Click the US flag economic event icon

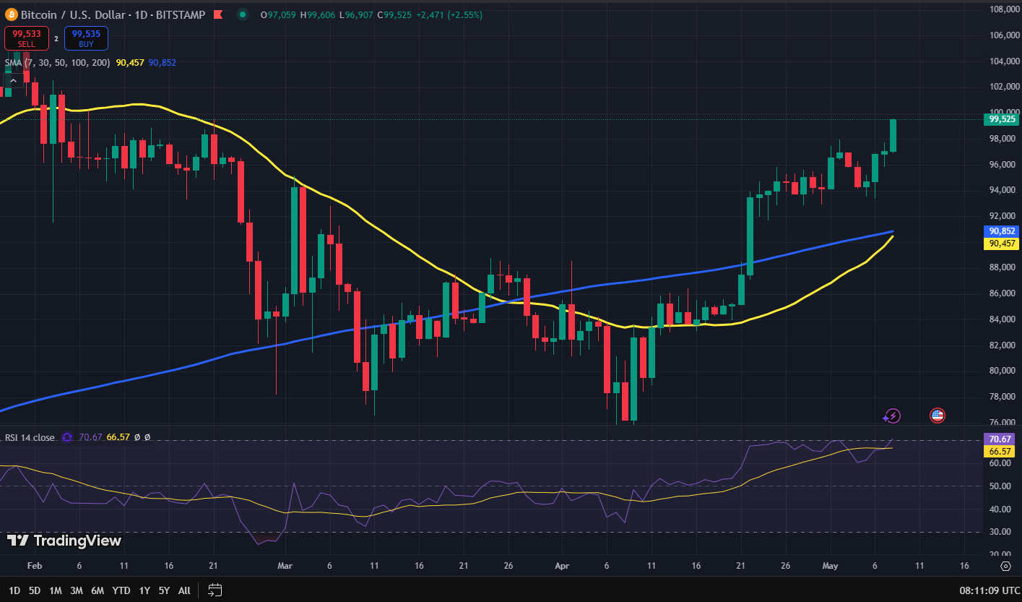(937, 416)
